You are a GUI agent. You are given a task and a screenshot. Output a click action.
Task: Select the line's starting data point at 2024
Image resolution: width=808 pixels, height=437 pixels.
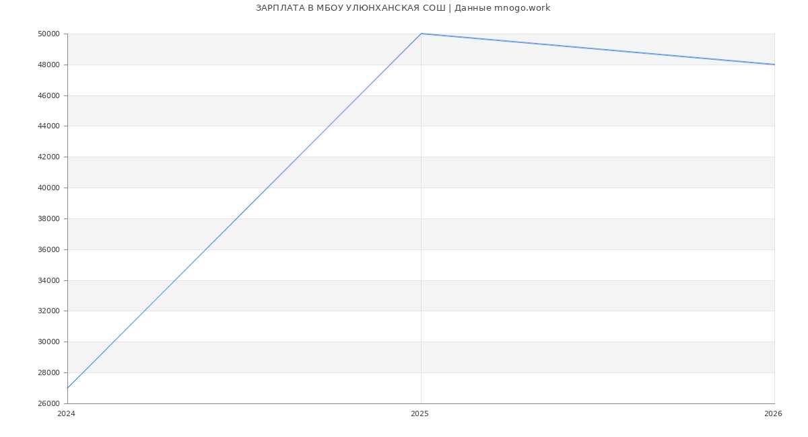(67, 388)
